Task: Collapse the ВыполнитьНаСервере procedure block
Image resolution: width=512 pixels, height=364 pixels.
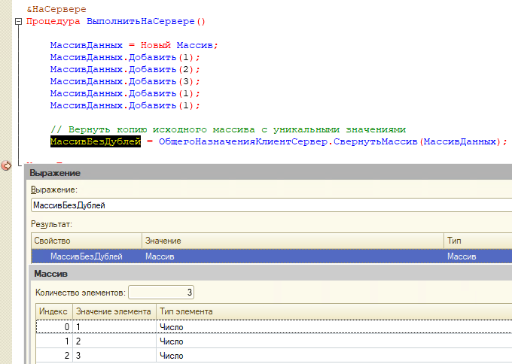Action: [18, 22]
